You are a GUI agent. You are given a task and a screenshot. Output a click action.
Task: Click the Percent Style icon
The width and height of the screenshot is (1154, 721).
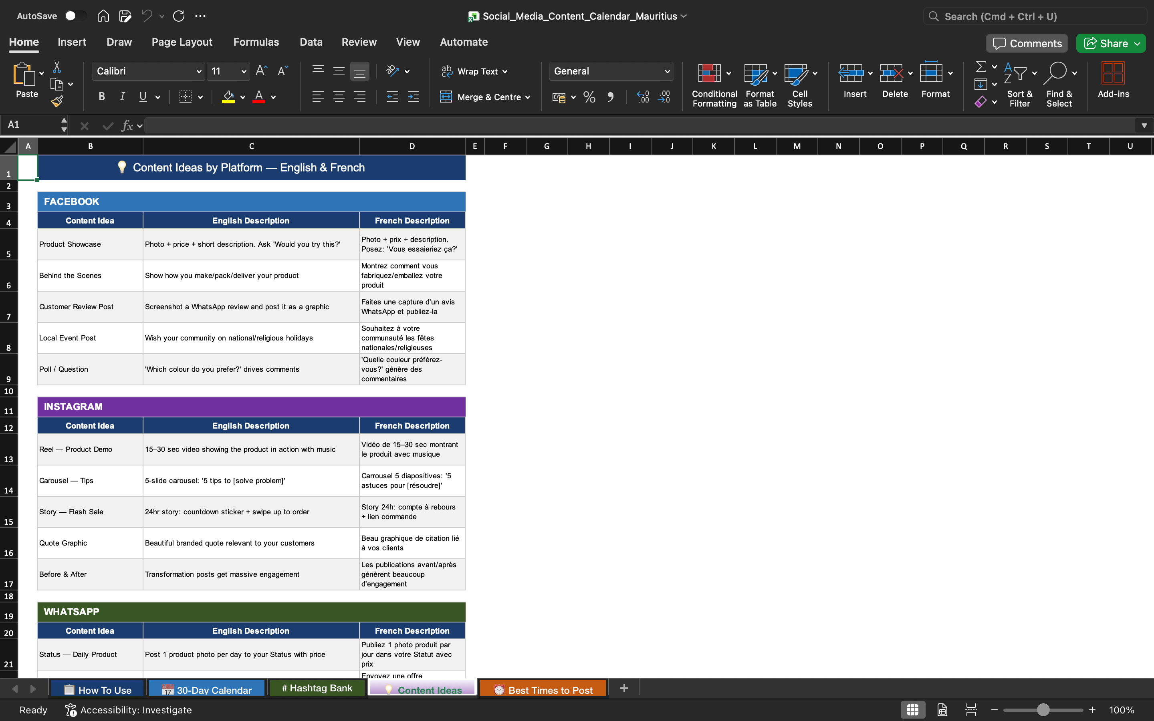click(589, 97)
